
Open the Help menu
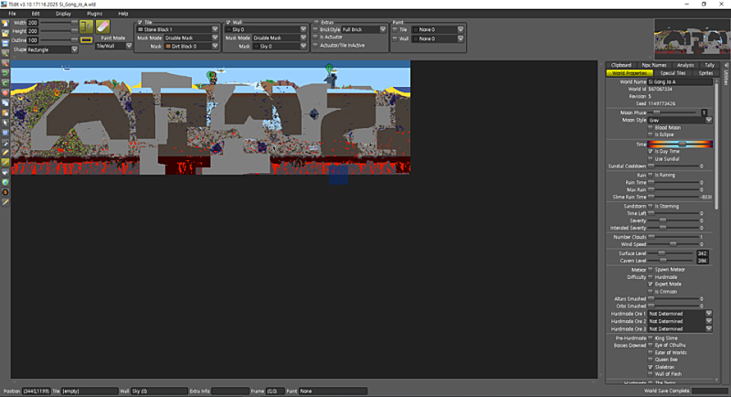click(x=123, y=14)
